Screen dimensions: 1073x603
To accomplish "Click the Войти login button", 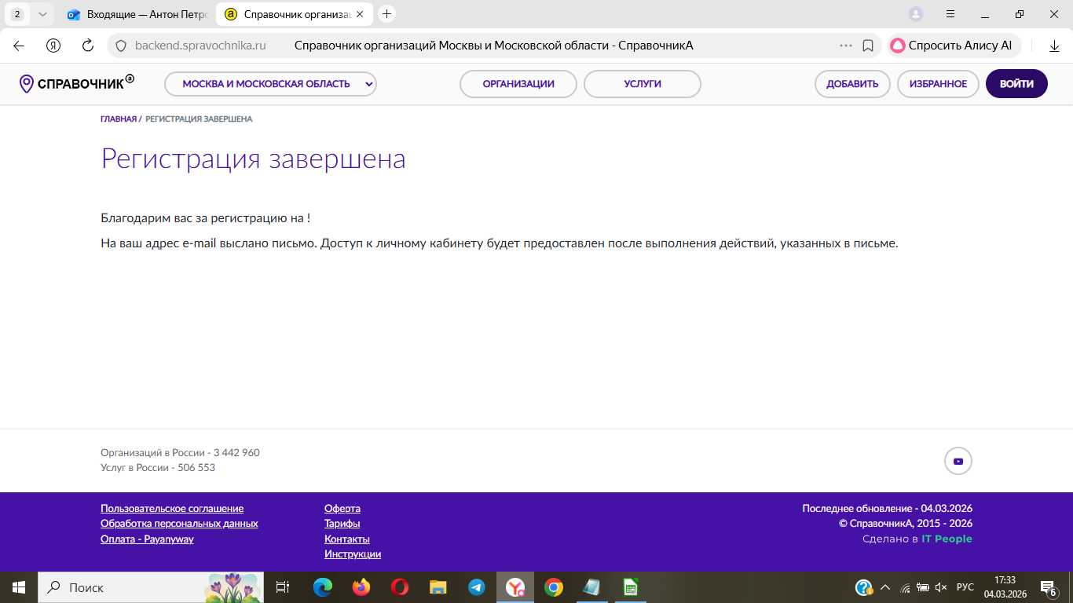I will [1016, 84].
